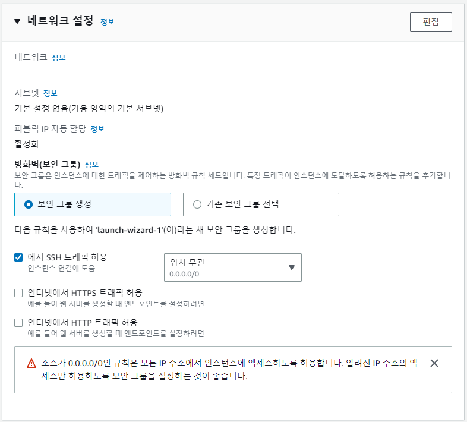Select the 보안 그룹 생성 radio option
This screenshot has width=467, height=422.
click(93, 204)
